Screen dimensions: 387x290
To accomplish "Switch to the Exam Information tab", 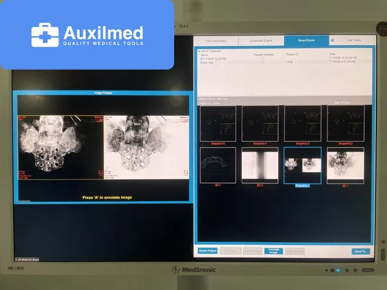I will [216, 41].
